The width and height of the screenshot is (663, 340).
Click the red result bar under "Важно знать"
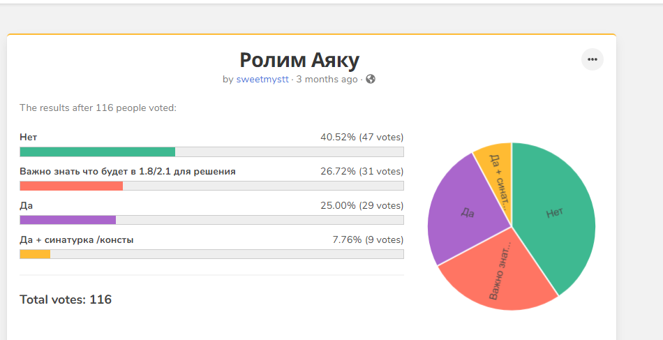click(x=71, y=186)
